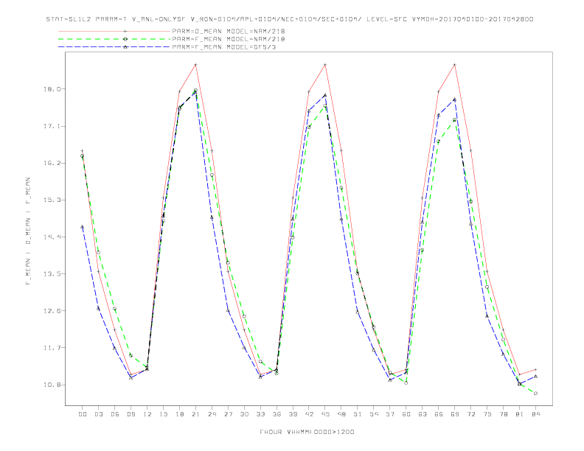584x451 pixels.
Task: Click x-axis forecast hour label 78
Action: [504, 414]
